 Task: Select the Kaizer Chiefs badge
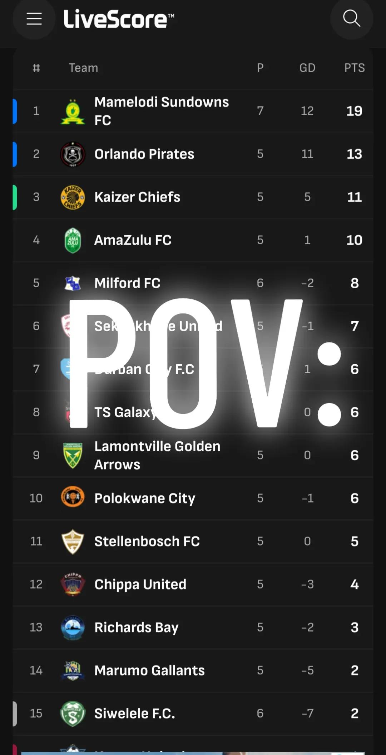(73, 197)
